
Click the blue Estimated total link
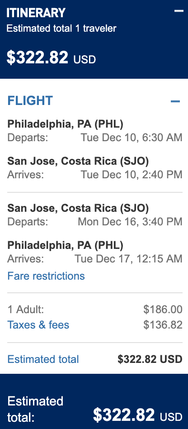pyautogui.click(x=43, y=359)
